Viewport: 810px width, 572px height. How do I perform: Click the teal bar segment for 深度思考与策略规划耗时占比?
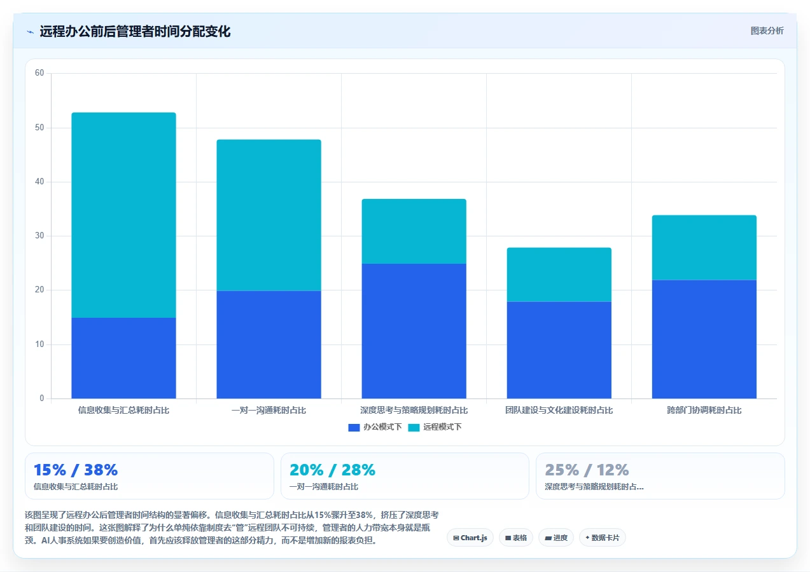click(x=414, y=231)
